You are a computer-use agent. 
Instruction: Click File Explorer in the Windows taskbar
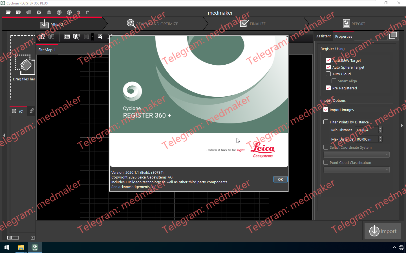tap(21, 247)
